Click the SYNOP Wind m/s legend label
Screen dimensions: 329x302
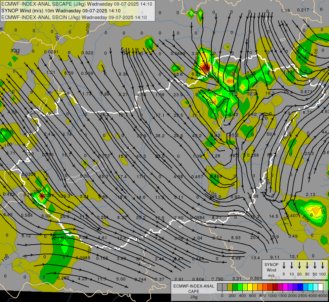click(271, 270)
